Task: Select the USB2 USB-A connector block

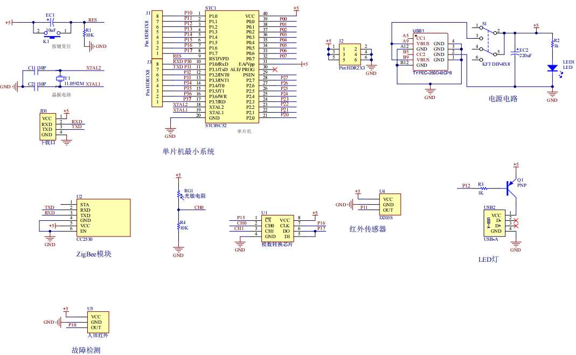Action: coord(495,223)
